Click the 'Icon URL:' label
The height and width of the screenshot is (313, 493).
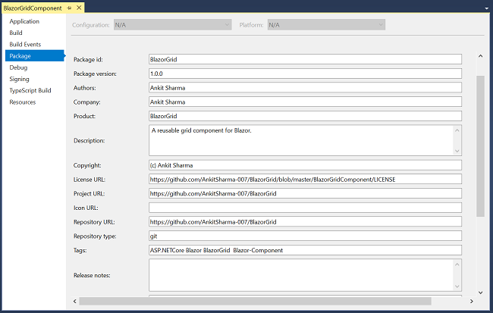coord(86,208)
